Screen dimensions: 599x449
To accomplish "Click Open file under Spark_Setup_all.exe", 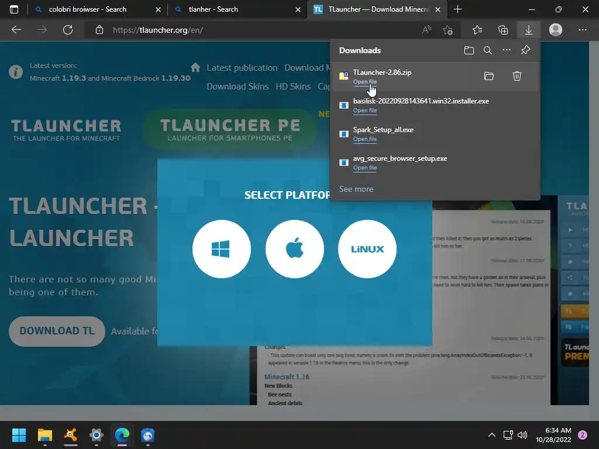I will 365,139.
